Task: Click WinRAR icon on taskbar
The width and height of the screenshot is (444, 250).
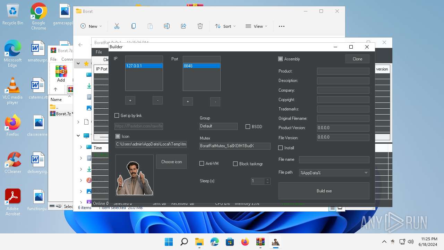Action: click(260, 242)
